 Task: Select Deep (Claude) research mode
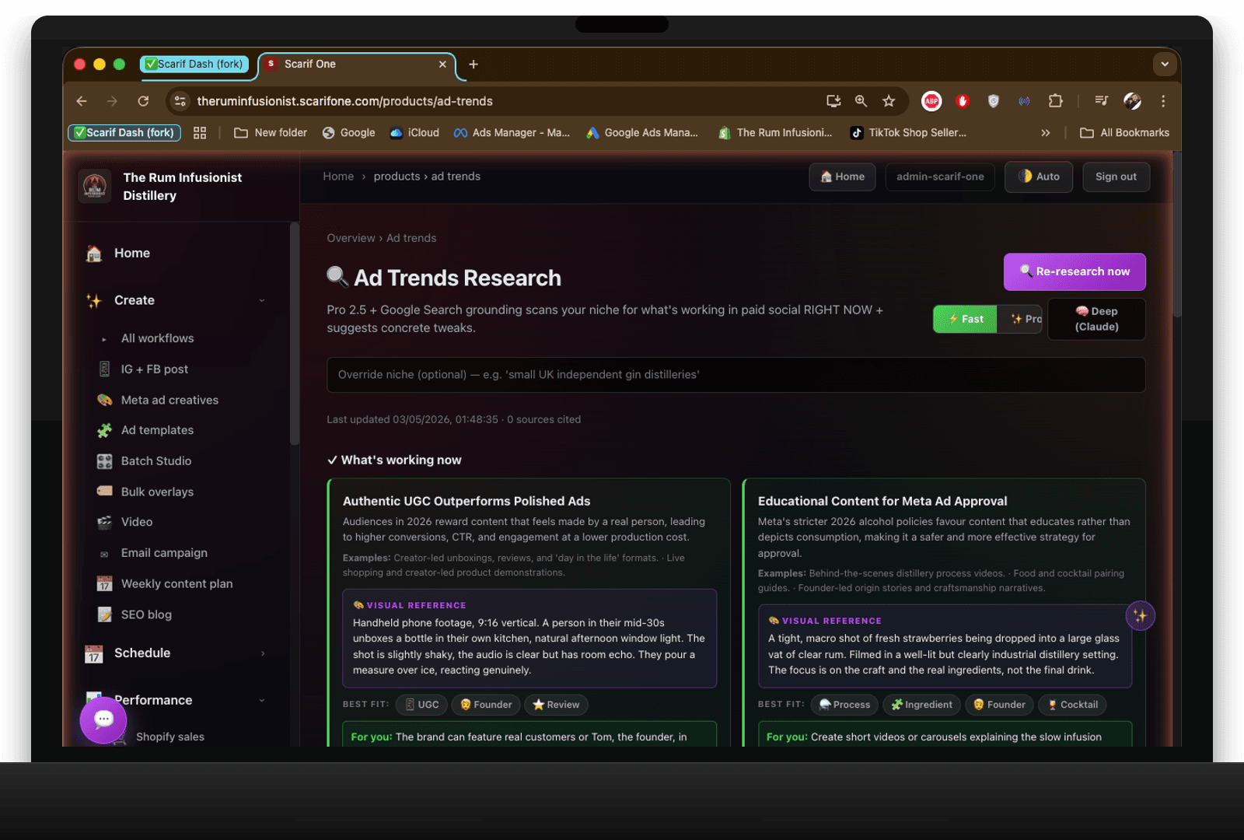[x=1096, y=319]
